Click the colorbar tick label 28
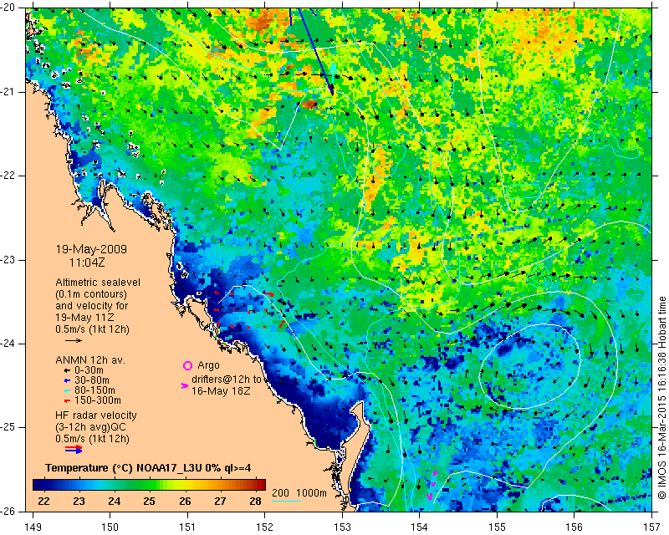The image size is (669, 535). [x=255, y=502]
